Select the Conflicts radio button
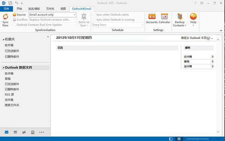The width and height of the screenshot is (225, 141). (14, 19)
